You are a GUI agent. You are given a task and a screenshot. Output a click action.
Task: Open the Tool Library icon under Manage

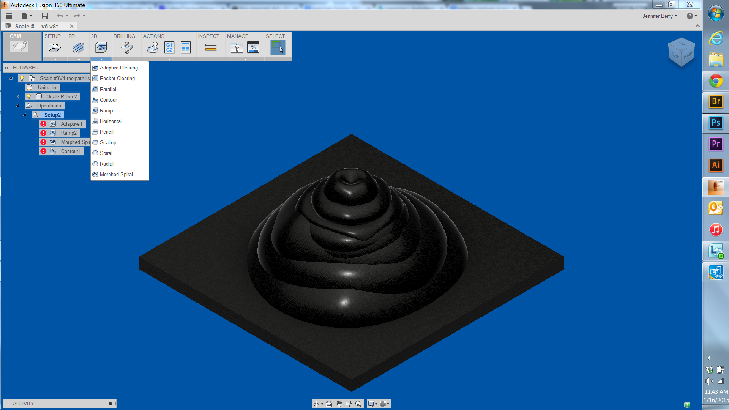[x=236, y=47]
